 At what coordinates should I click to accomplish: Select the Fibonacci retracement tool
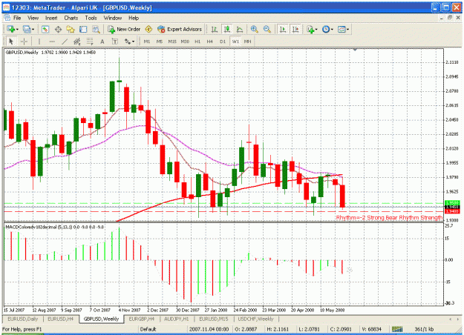click(90, 42)
